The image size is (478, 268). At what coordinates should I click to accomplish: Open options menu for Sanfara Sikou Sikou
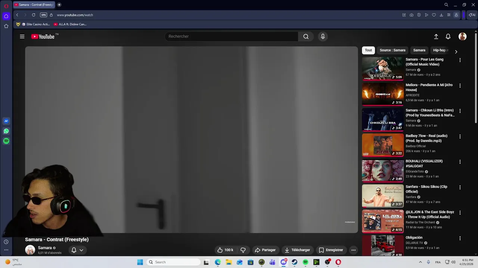pos(460,187)
